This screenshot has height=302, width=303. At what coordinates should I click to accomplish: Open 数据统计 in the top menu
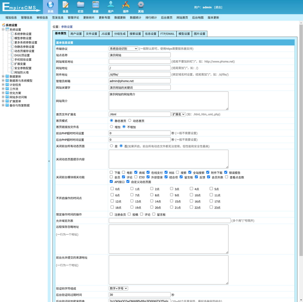136,18
